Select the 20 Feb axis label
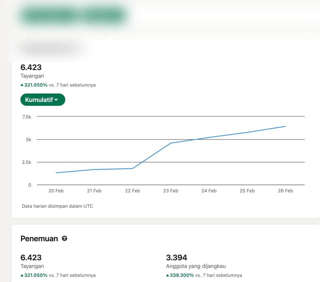320x282 pixels. pos(56,191)
